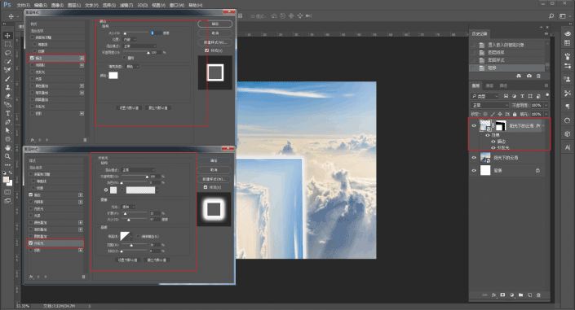Select the Clone Stamp tool
The height and width of the screenshot is (310, 575).
[x=7, y=88]
